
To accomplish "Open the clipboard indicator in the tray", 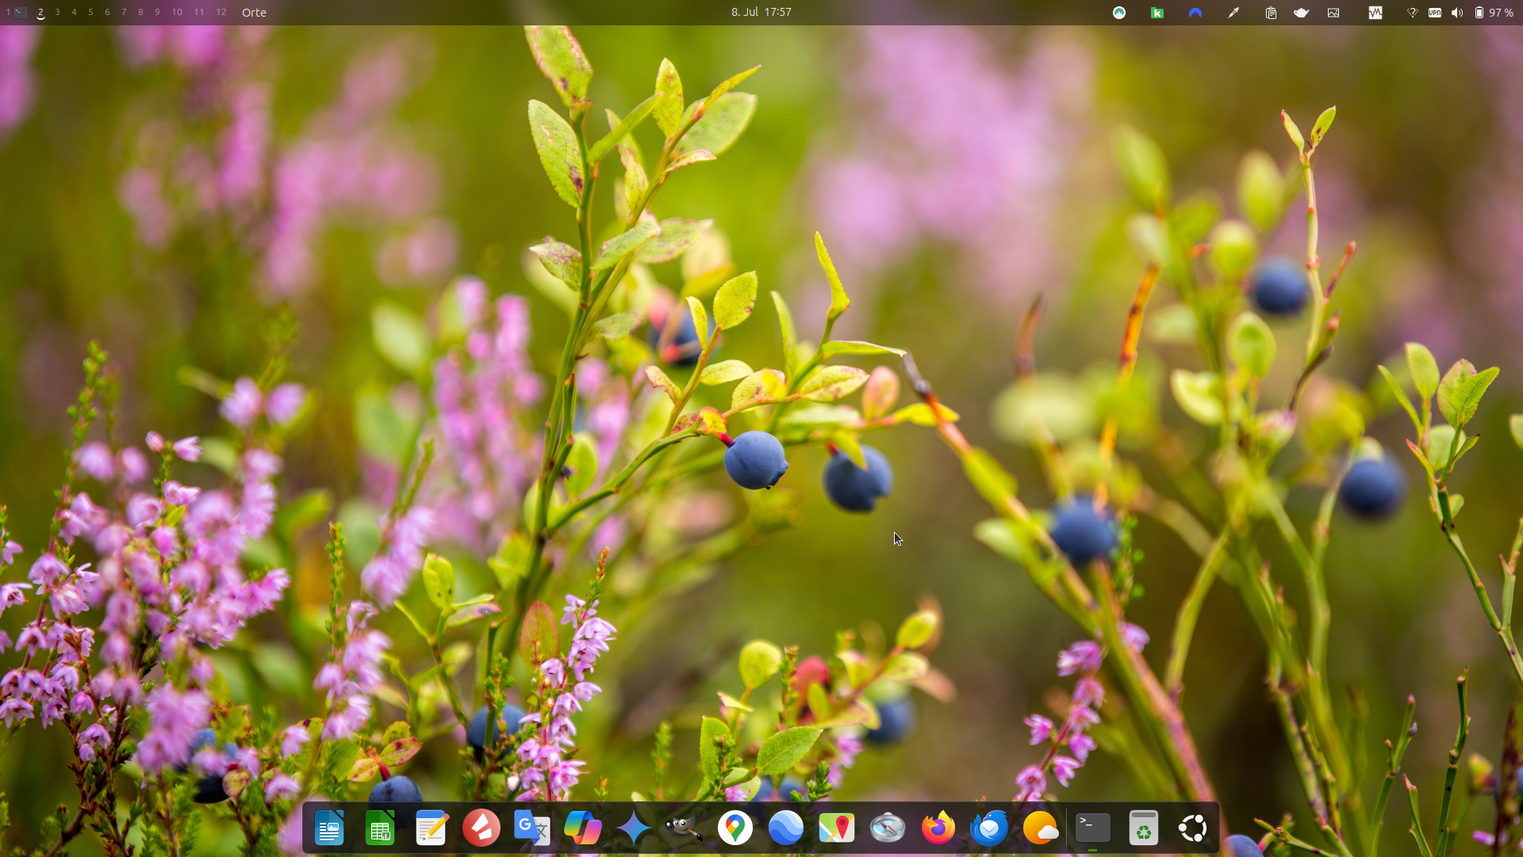I will tap(1271, 13).
